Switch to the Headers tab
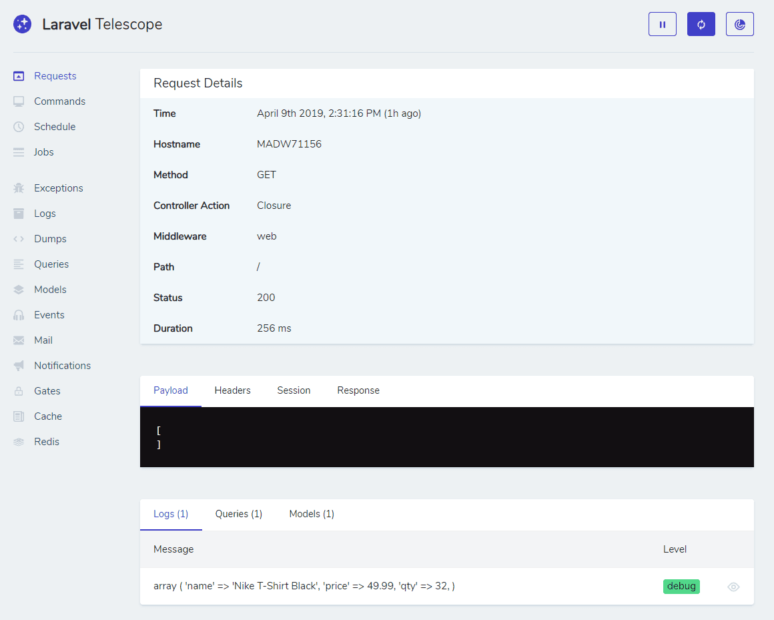774x620 pixels. [232, 390]
